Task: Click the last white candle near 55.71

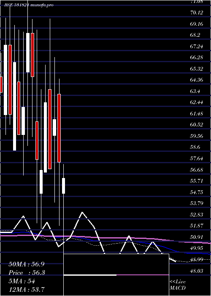Action: tap(63, 186)
